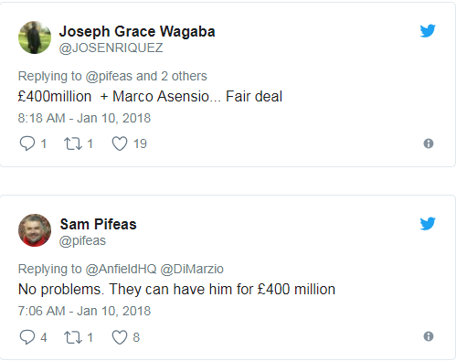Open Sam Pifeas's profile picture
The width and height of the screenshot is (456, 361).
[x=35, y=230]
